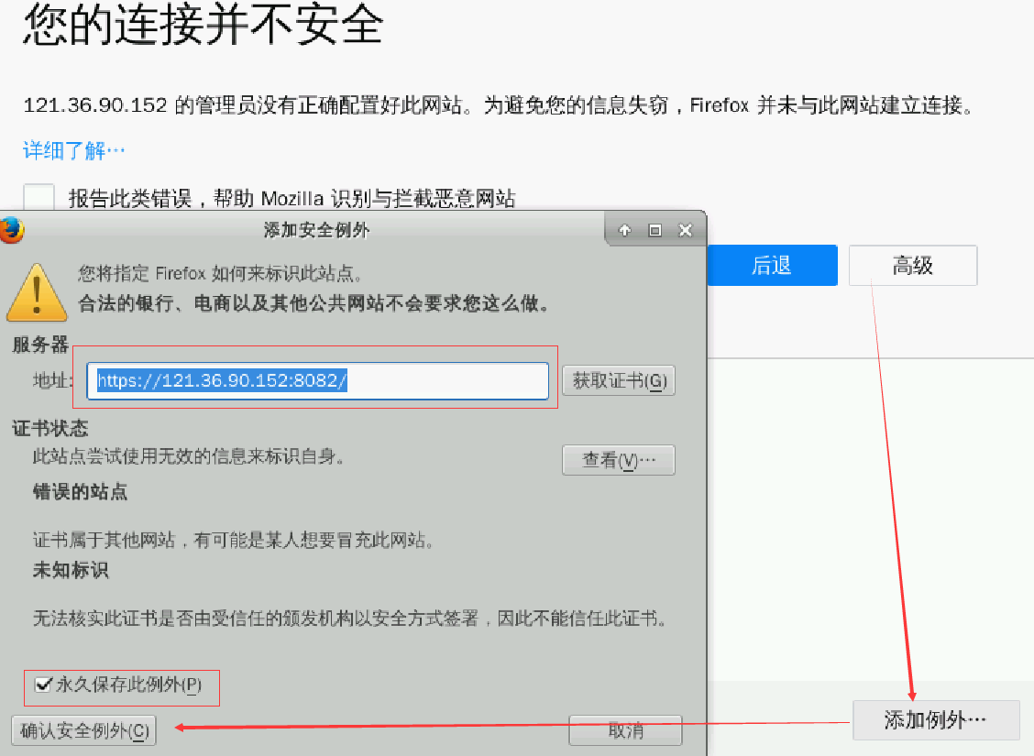Screen dimensions: 1034x756
Task: Close the 添加安全例外 dialog
Action: tap(685, 230)
